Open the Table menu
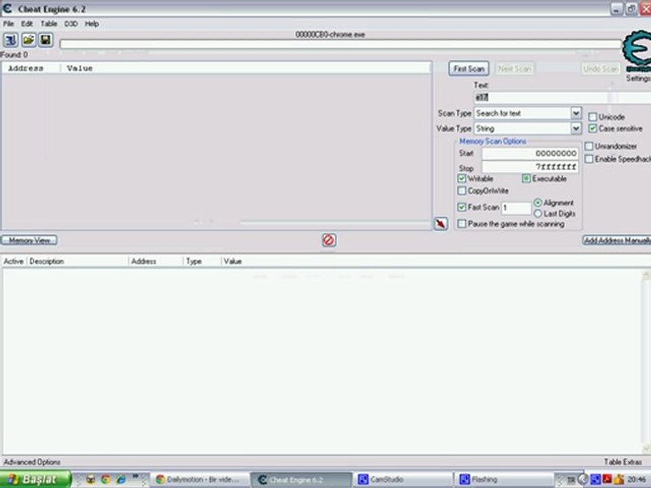Screen dimensions: 651x488 pos(49,24)
